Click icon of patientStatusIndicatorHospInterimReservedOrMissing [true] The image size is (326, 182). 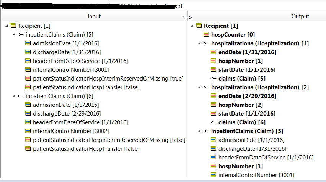pyautogui.click(x=28, y=78)
